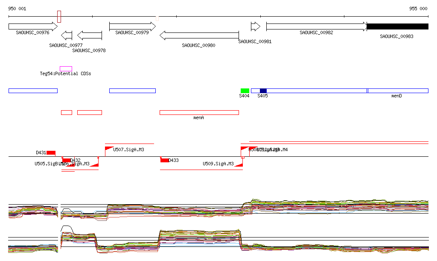This screenshot has width=437, height=261.
Task: Click the green S404 segment box
Action: tap(245, 91)
